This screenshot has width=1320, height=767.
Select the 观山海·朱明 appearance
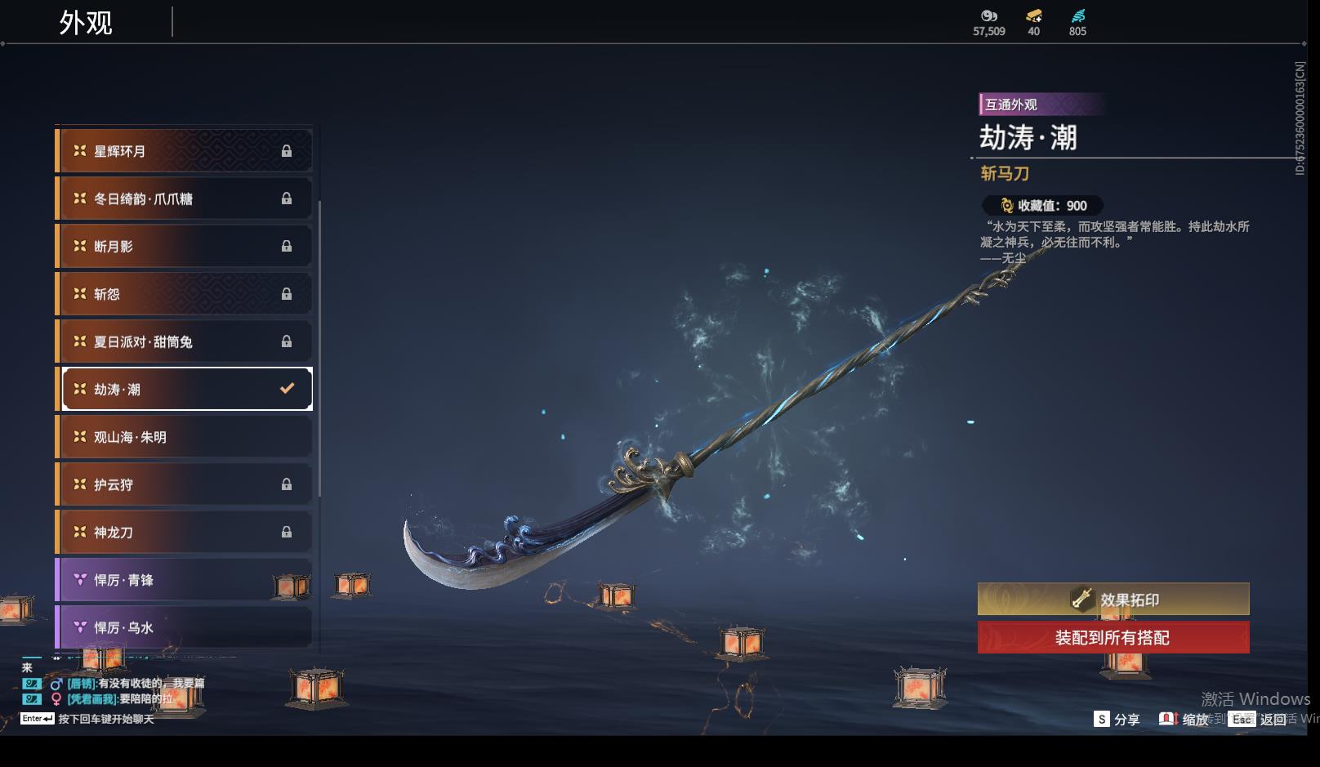pyautogui.click(x=184, y=437)
